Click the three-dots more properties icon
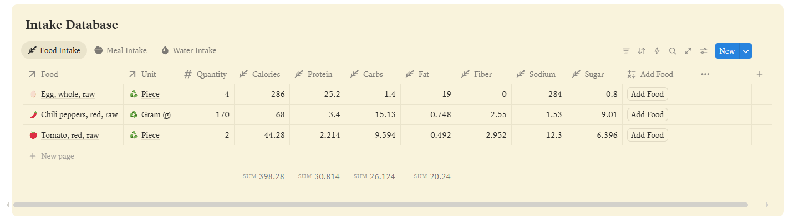The image size is (794, 224). (x=705, y=74)
